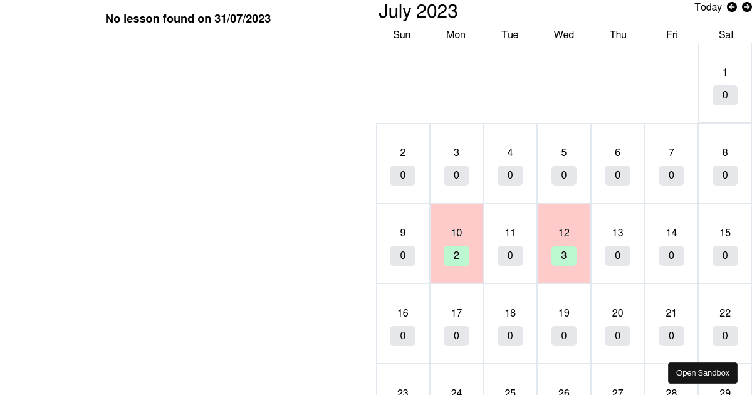Click the zero badge under July 19
Screen dimensions: 752x395
(563, 335)
